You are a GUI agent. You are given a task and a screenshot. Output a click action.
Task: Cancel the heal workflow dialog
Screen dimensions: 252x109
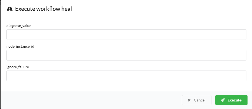197,100
